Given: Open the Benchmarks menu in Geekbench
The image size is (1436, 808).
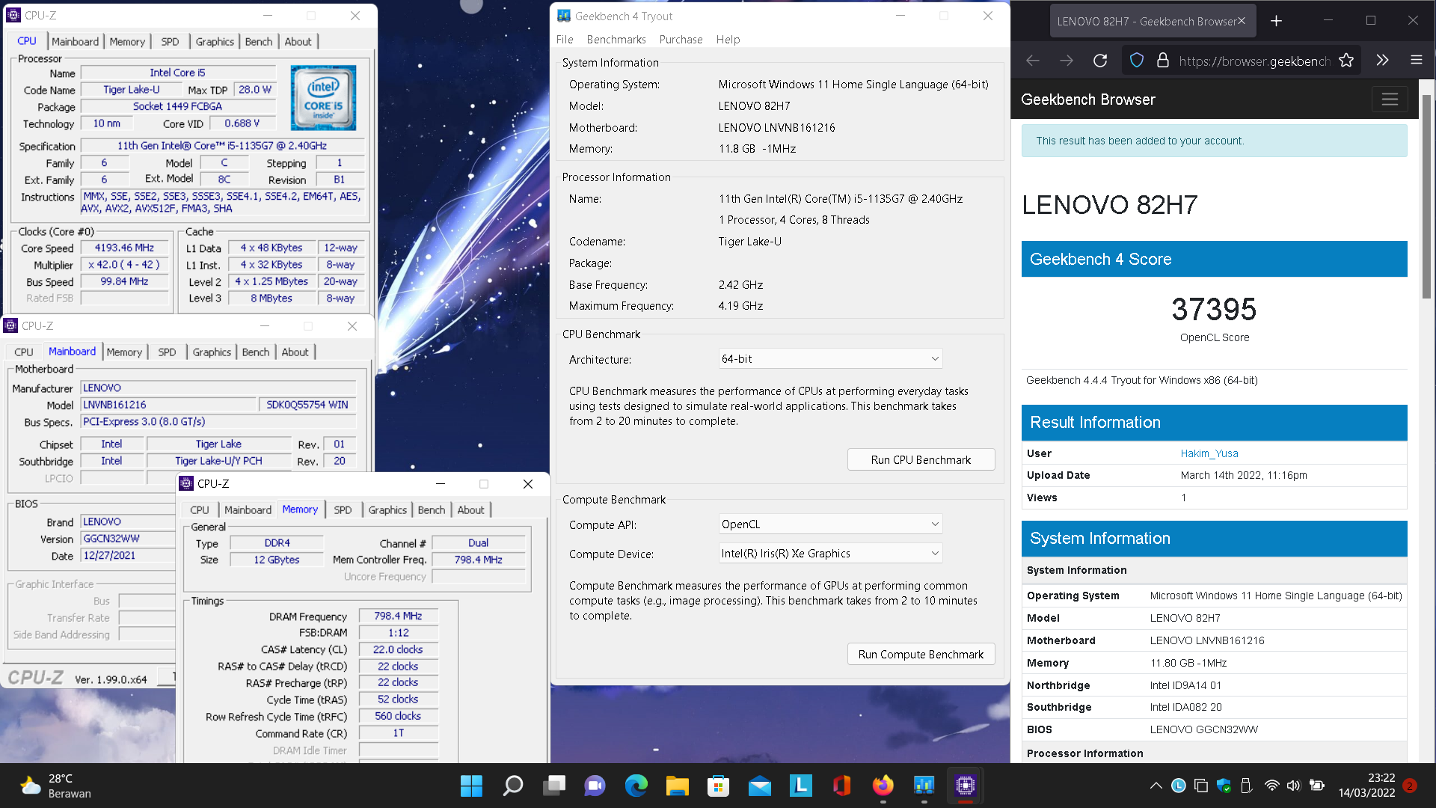Looking at the screenshot, I should click(x=616, y=40).
